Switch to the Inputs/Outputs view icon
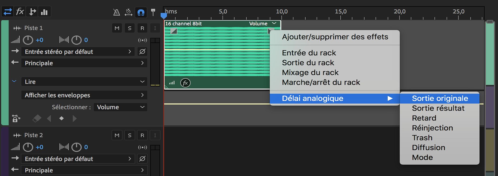This screenshot has height=176, width=498. (8, 12)
